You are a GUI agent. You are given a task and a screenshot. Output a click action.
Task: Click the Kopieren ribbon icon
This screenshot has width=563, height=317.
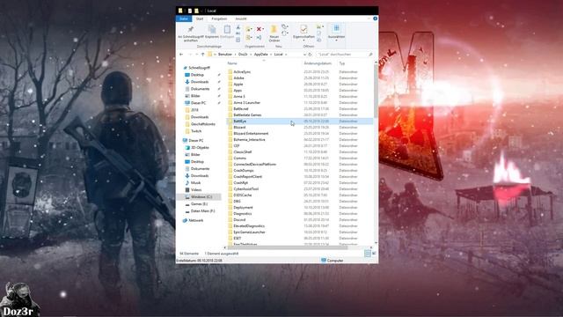pos(212,29)
